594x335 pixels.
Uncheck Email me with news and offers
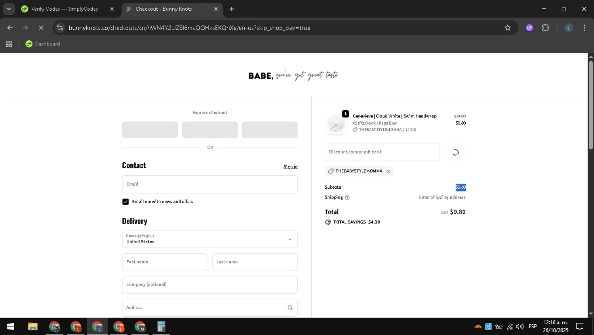[126, 202]
